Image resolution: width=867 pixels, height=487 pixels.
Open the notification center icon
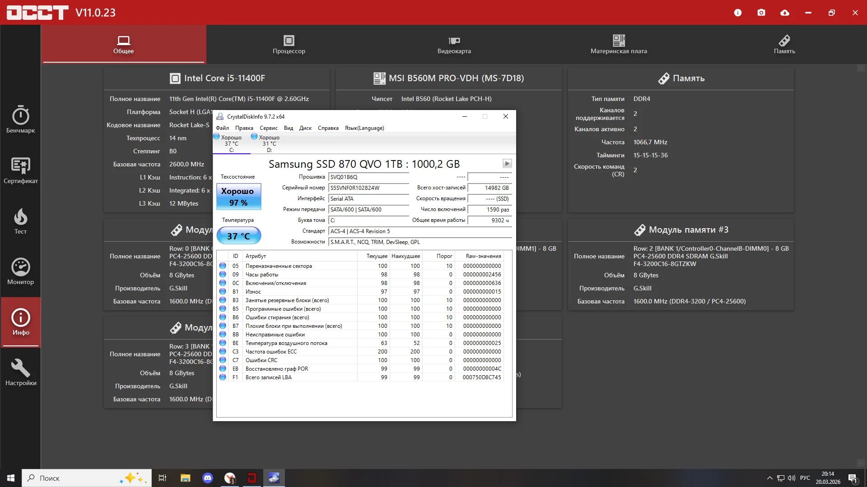[x=853, y=478]
